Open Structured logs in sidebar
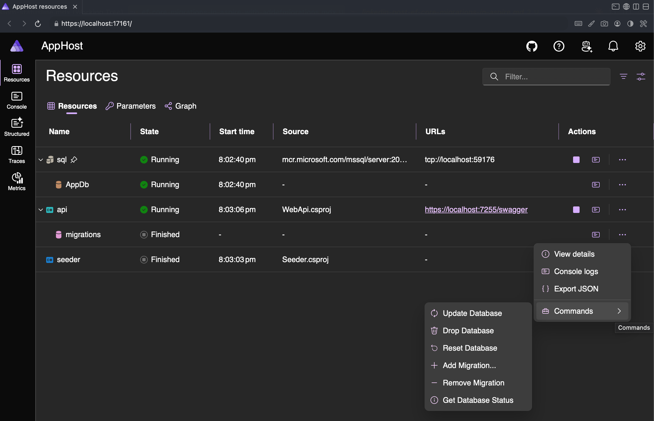The image size is (654, 421). [17, 127]
